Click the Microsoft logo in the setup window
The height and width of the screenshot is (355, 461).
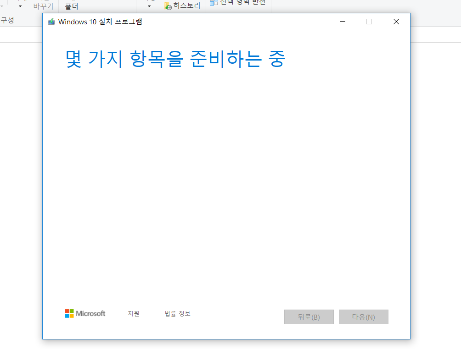coord(85,313)
